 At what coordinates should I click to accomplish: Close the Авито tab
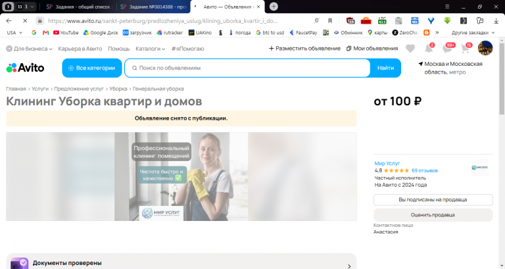coord(258,7)
